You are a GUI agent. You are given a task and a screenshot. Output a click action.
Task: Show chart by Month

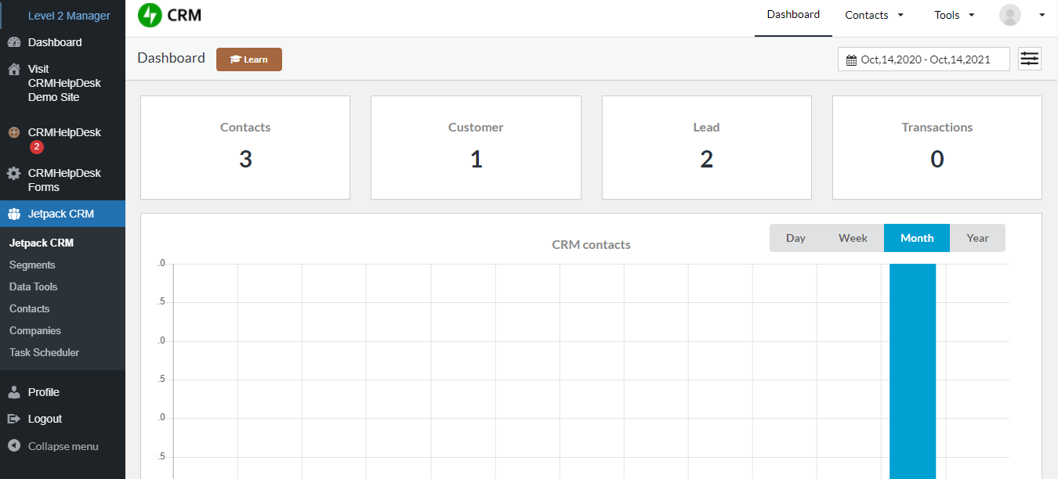[x=917, y=238]
